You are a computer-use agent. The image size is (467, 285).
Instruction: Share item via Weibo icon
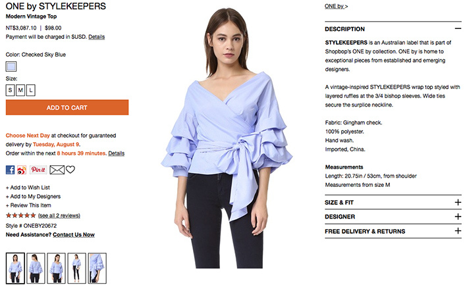tap(22, 170)
